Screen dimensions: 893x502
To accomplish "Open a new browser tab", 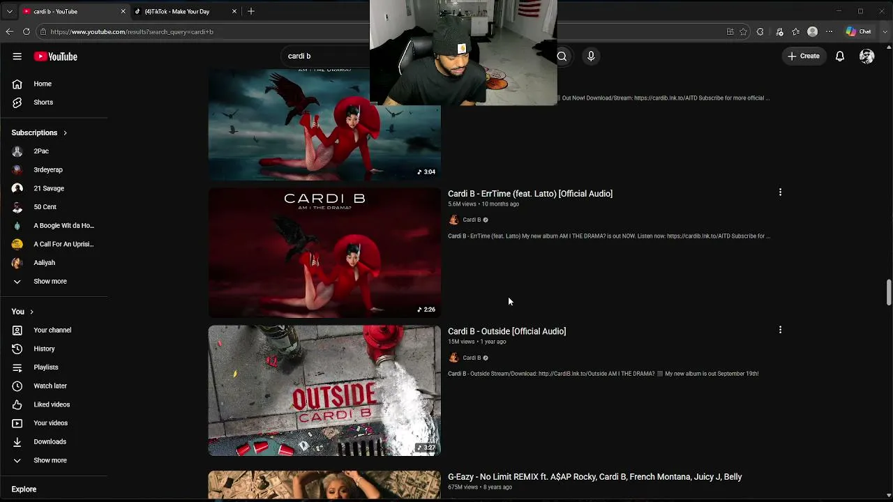I will pos(251,11).
